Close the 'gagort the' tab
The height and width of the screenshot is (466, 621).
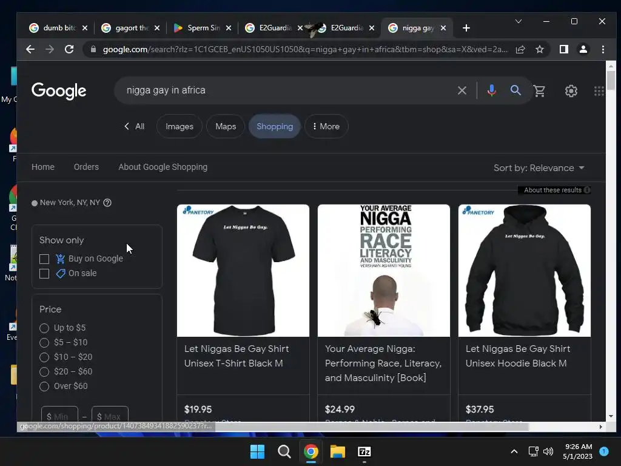click(x=157, y=28)
